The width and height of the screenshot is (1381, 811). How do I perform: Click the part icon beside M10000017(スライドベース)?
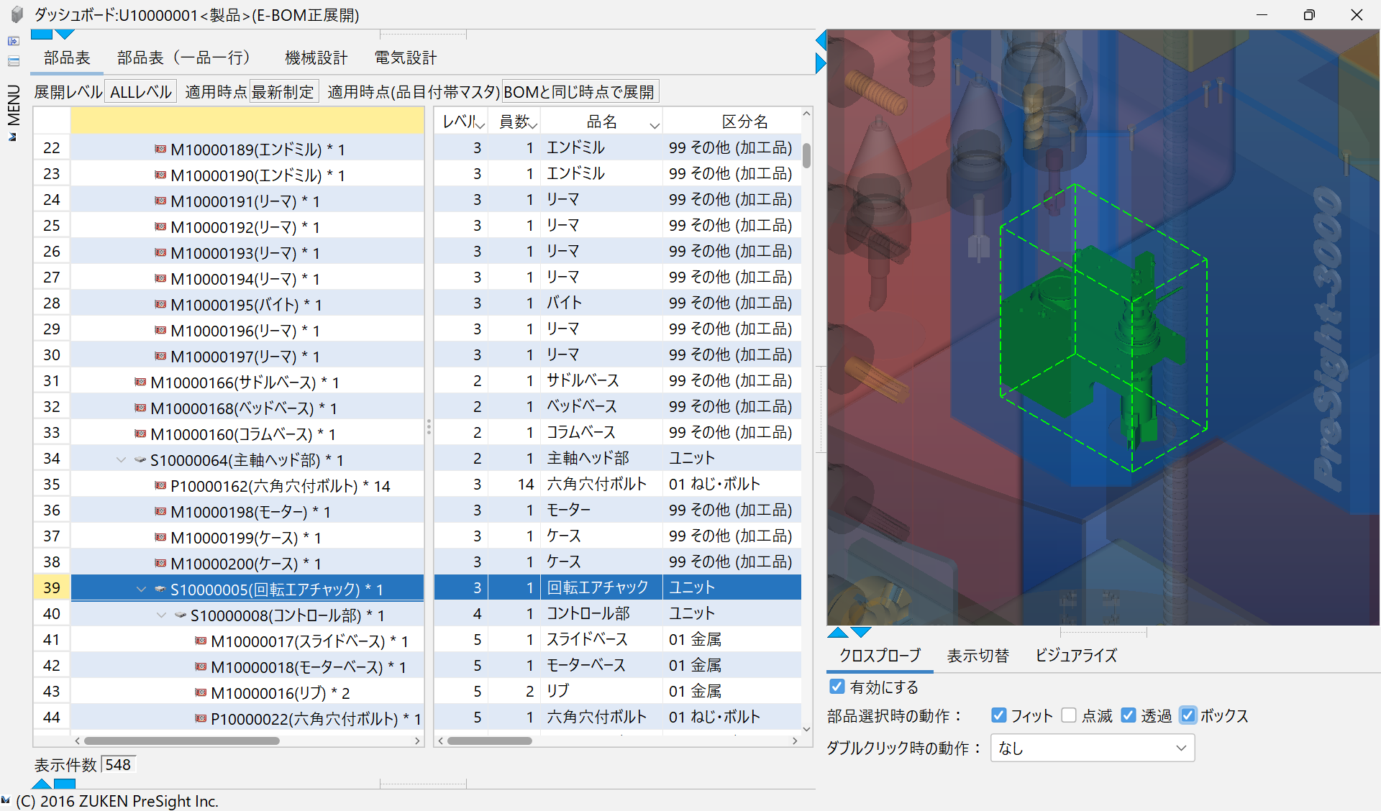click(201, 641)
